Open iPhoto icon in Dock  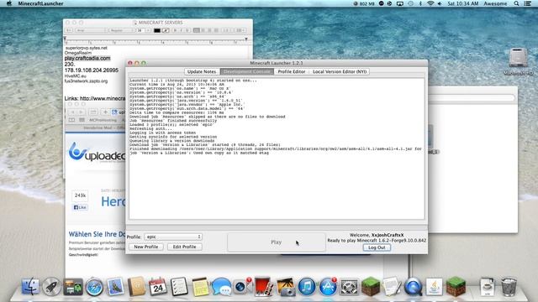pos(286,287)
